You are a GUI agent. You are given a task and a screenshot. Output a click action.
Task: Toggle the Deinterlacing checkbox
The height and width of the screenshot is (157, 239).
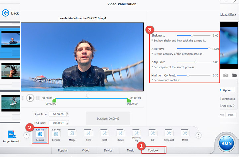221,99
